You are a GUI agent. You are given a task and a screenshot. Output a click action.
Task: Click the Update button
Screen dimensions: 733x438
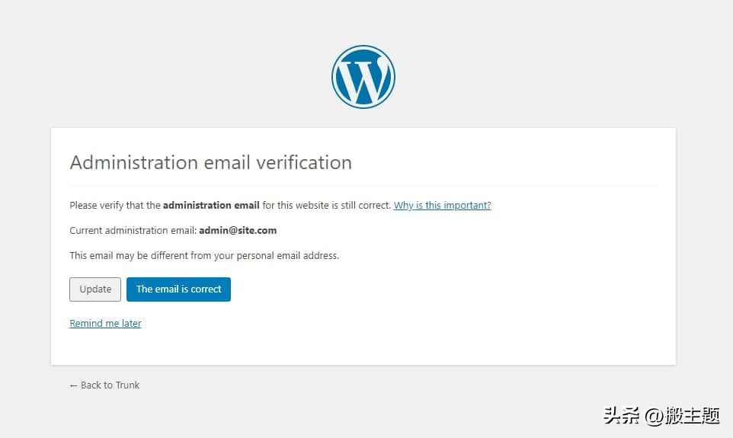[x=95, y=289]
